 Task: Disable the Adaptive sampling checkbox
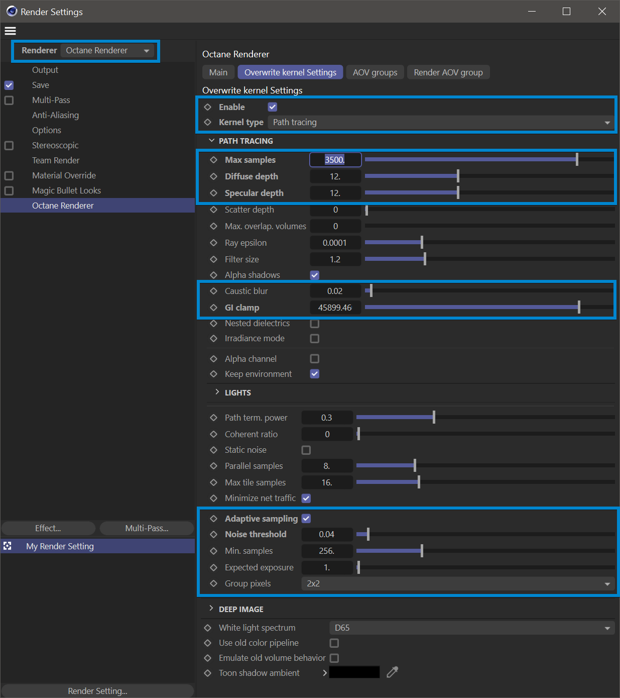point(306,519)
